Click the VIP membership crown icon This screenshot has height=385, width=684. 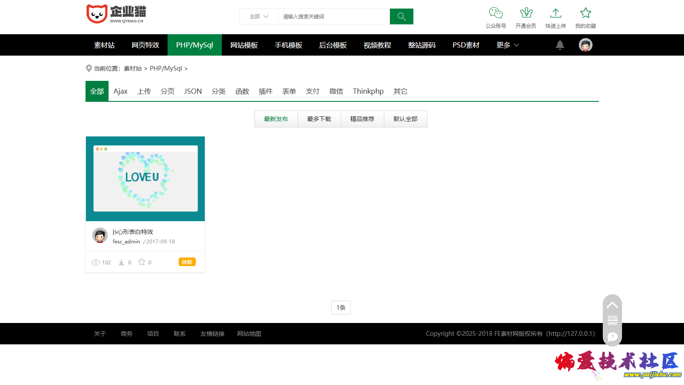click(x=526, y=13)
